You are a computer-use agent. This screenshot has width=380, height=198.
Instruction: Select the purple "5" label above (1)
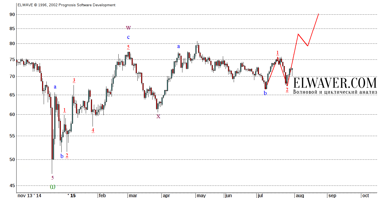click(53, 178)
